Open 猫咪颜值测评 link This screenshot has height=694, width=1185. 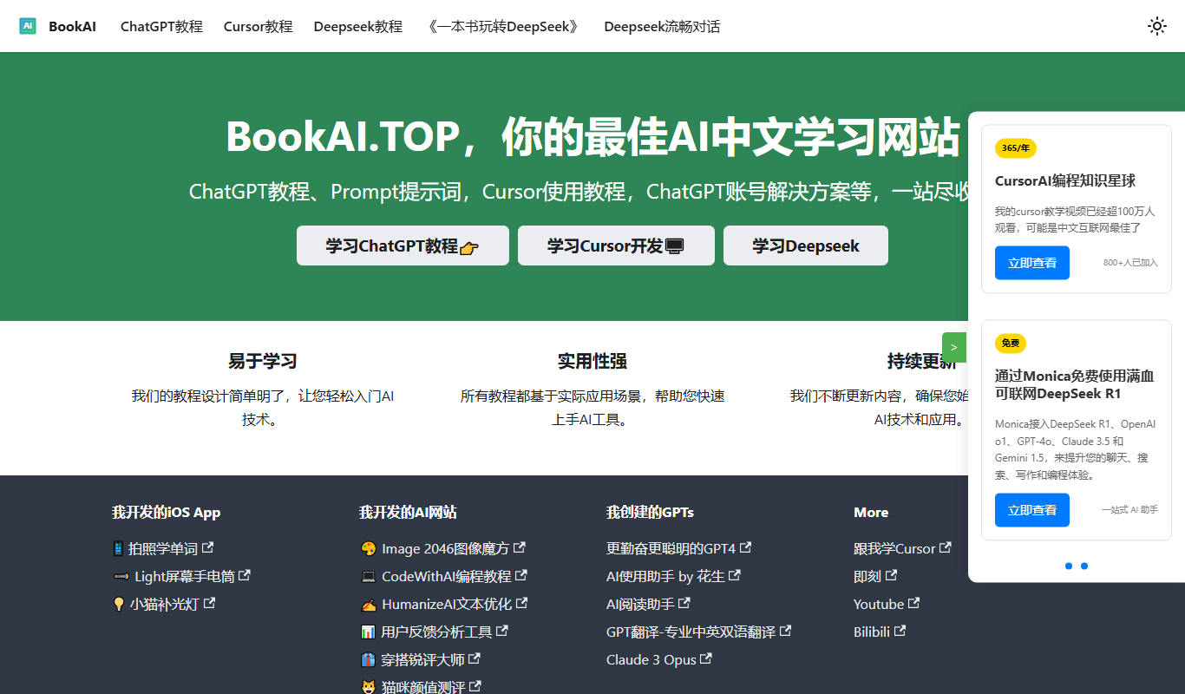[420, 686]
